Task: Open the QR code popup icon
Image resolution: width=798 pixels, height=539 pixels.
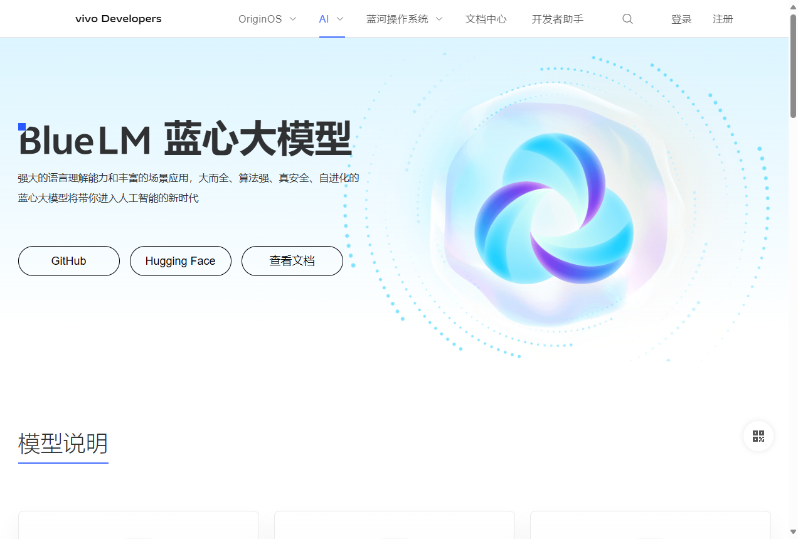Action: tap(758, 435)
